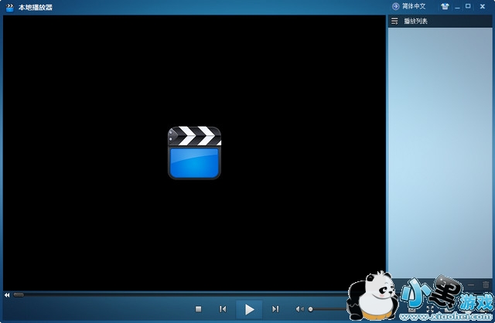Skip to the previous track

click(223, 309)
